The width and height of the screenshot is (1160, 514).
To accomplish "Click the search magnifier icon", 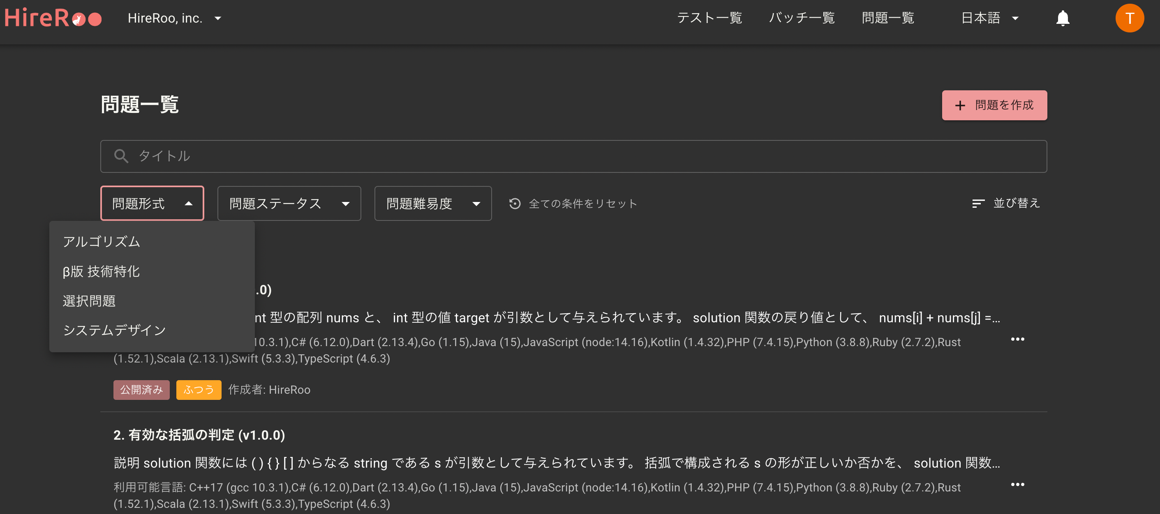I will 121,156.
